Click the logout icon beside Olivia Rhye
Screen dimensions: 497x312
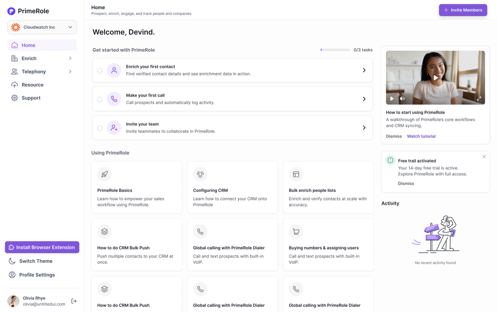74,301
